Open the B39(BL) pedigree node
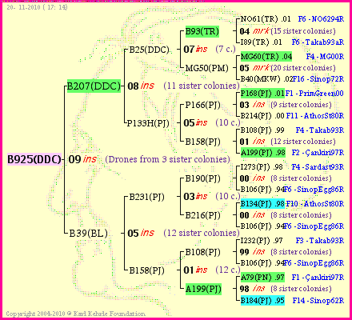This screenshot has width=352, height=320. tap(88, 234)
